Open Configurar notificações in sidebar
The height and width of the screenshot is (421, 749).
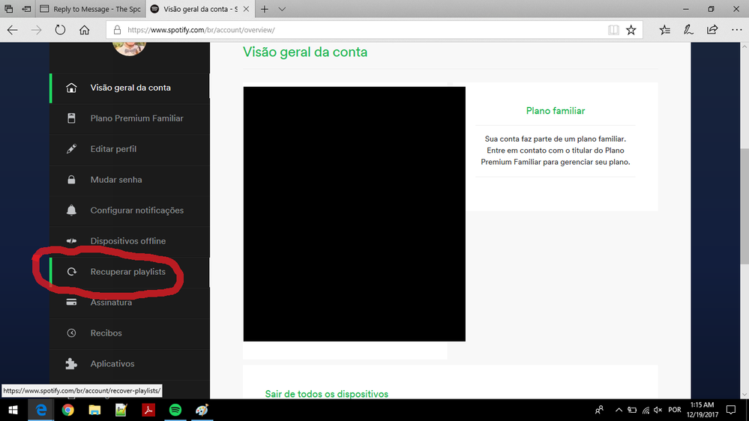[x=130, y=210]
